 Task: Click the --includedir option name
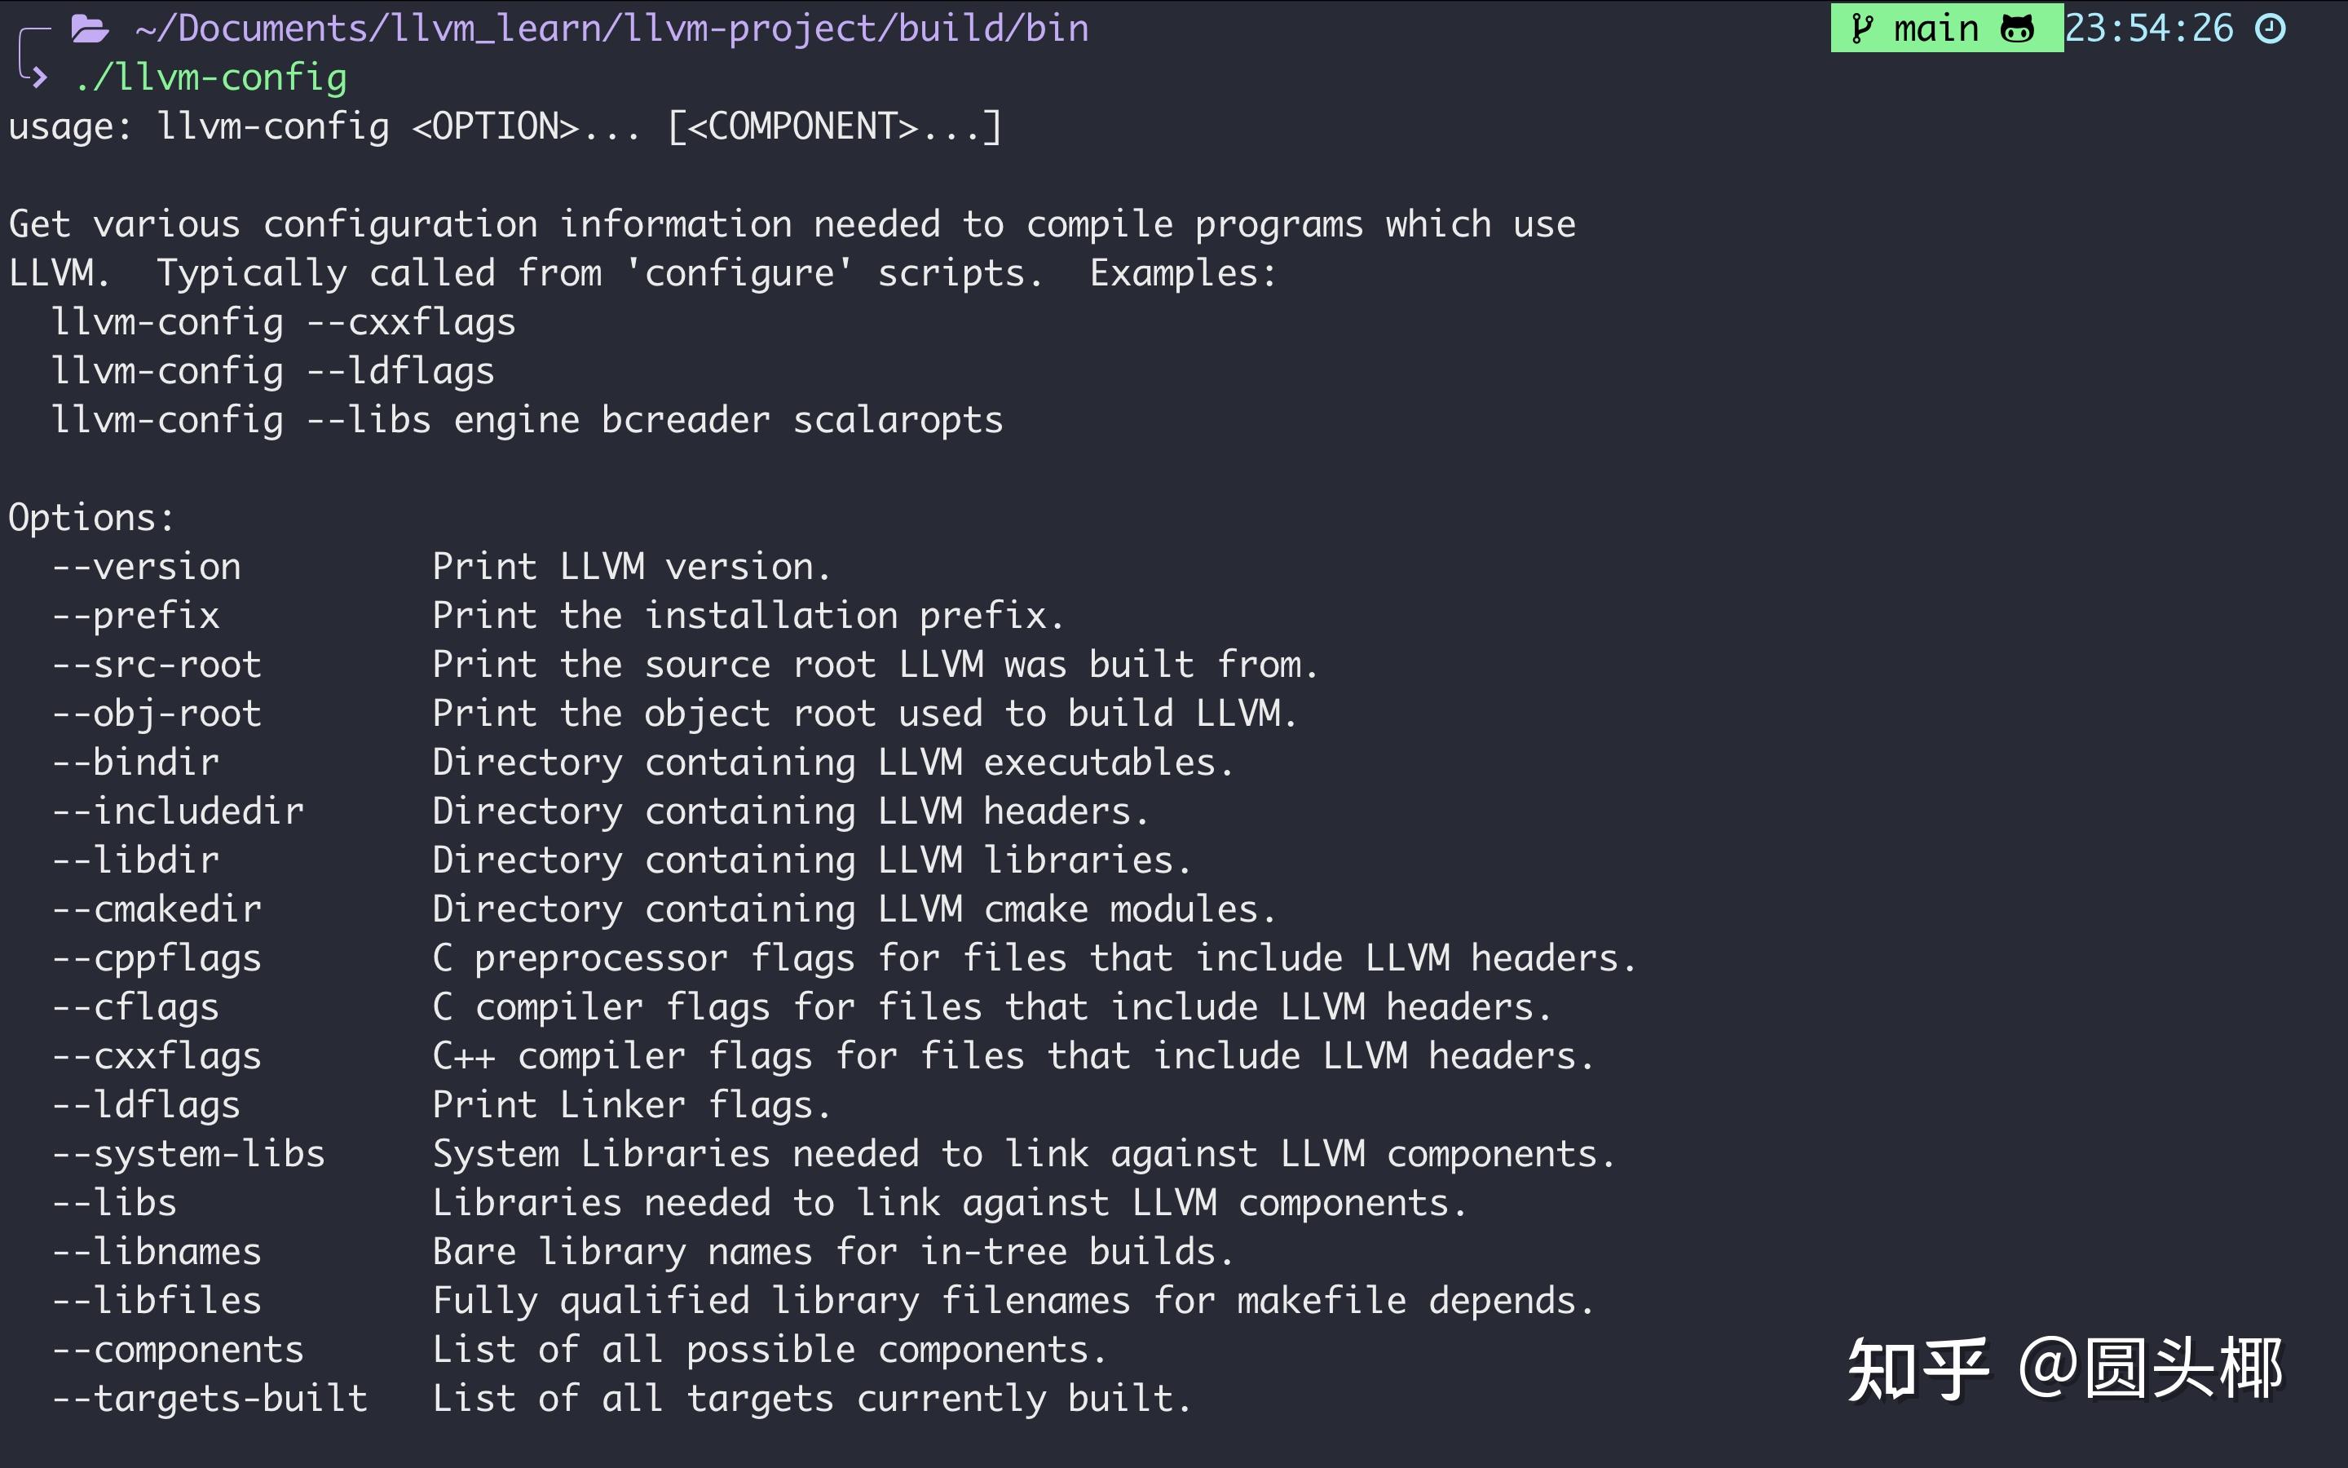[179, 811]
